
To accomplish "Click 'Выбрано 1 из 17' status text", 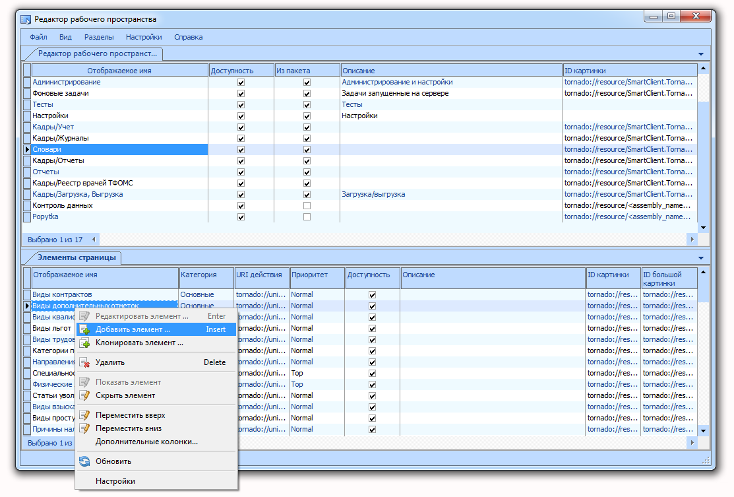I will (55, 240).
